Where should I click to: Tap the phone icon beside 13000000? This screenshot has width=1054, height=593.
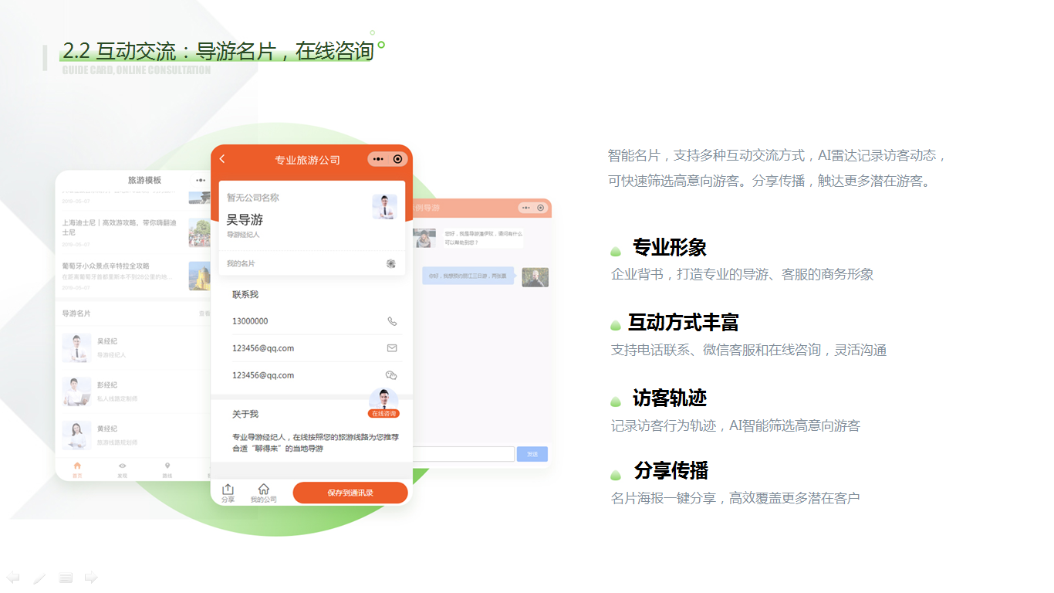(x=392, y=321)
